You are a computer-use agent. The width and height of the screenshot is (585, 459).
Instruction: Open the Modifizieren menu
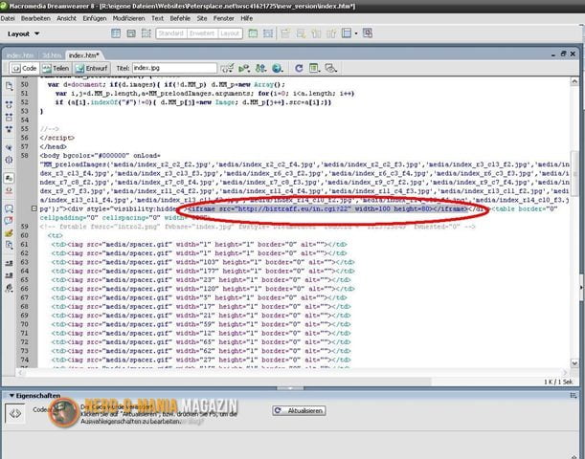[128, 18]
